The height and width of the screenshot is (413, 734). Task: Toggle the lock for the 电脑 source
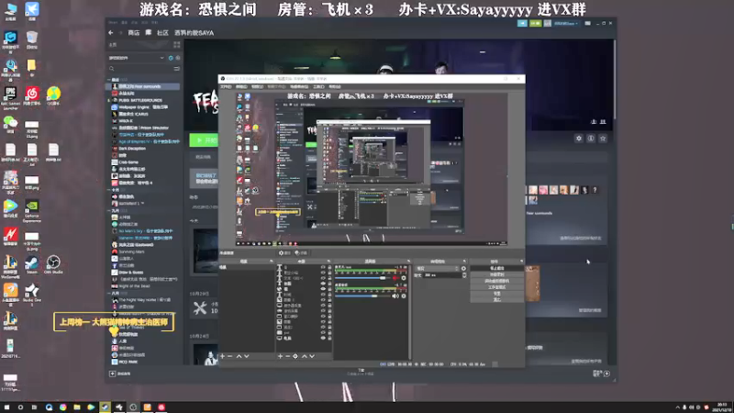tap(329, 338)
